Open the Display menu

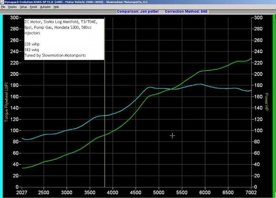click(x=12, y=7)
